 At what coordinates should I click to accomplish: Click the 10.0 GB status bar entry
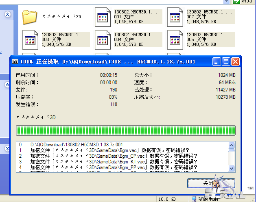coord(167,199)
